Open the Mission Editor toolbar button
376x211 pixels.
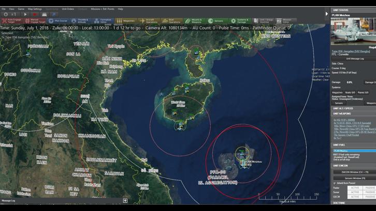[285, 21]
